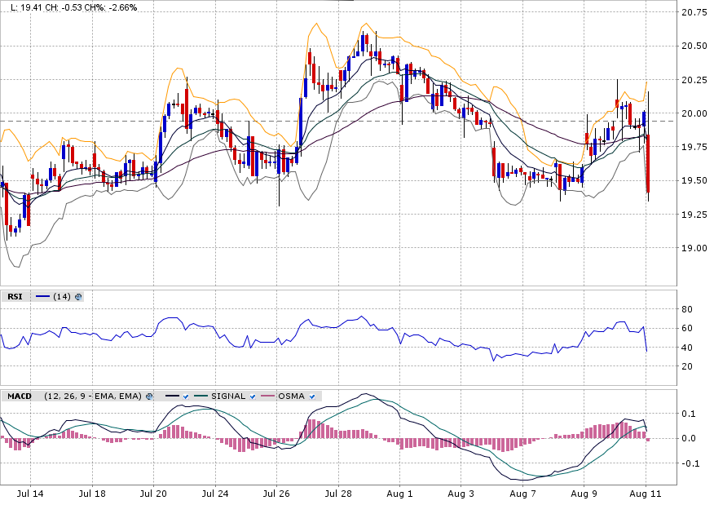
Task: Open MACD indicator settings icon
Action: click(x=149, y=396)
